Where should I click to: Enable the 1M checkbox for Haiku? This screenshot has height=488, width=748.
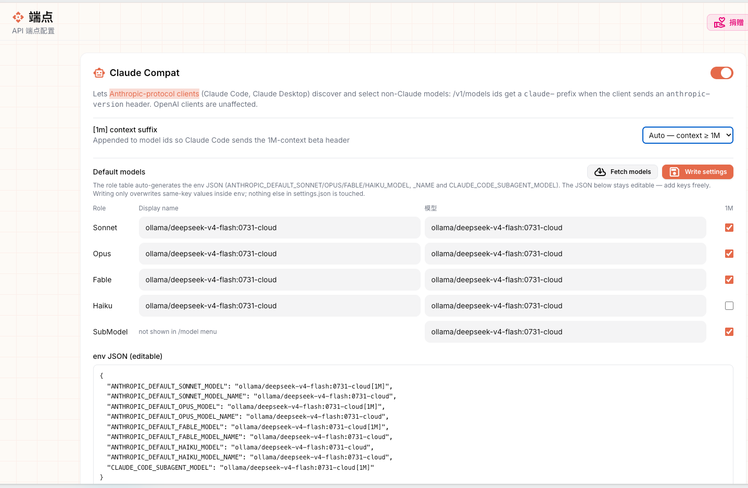(x=729, y=306)
